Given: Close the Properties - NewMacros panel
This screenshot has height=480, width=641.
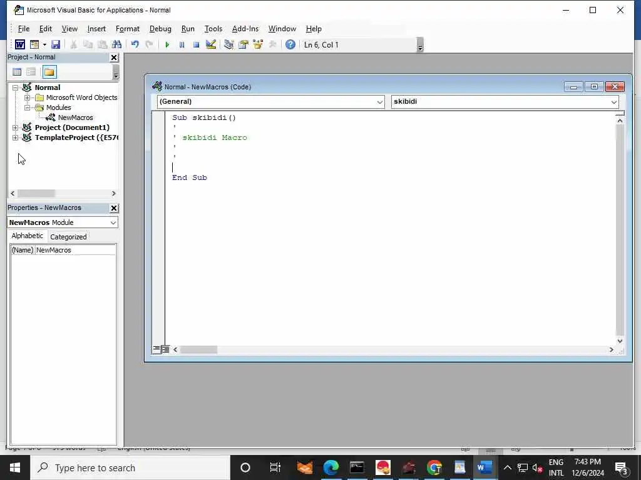Looking at the screenshot, I should point(114,208).
